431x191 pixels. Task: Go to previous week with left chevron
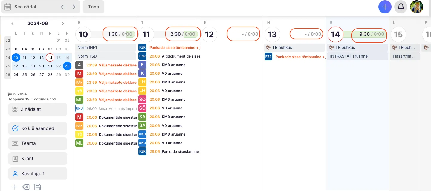pos(62,7)
